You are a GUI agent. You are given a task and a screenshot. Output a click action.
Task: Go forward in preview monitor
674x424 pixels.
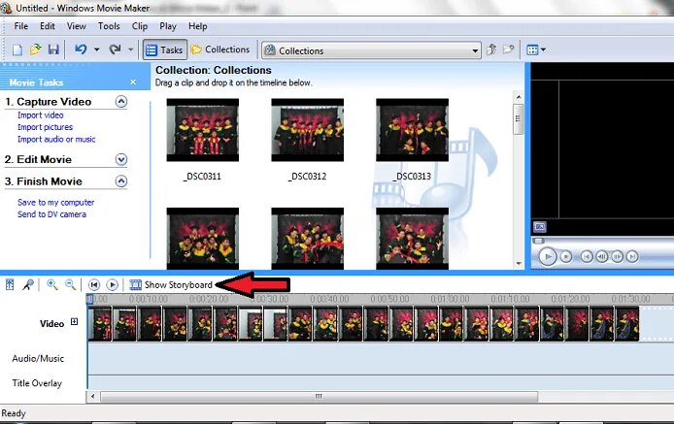pos(632,257)
